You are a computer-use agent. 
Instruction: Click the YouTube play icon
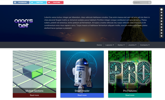(49, 2)
